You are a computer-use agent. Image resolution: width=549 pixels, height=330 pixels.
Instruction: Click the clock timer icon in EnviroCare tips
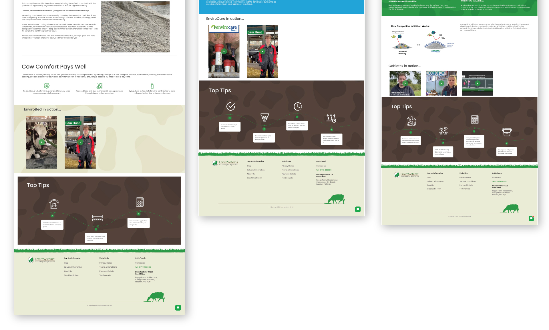click(x=298, y=106)
